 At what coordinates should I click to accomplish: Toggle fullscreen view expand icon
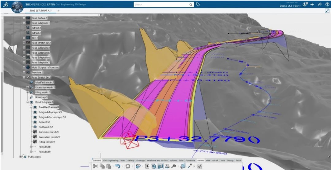coord(327,11)
